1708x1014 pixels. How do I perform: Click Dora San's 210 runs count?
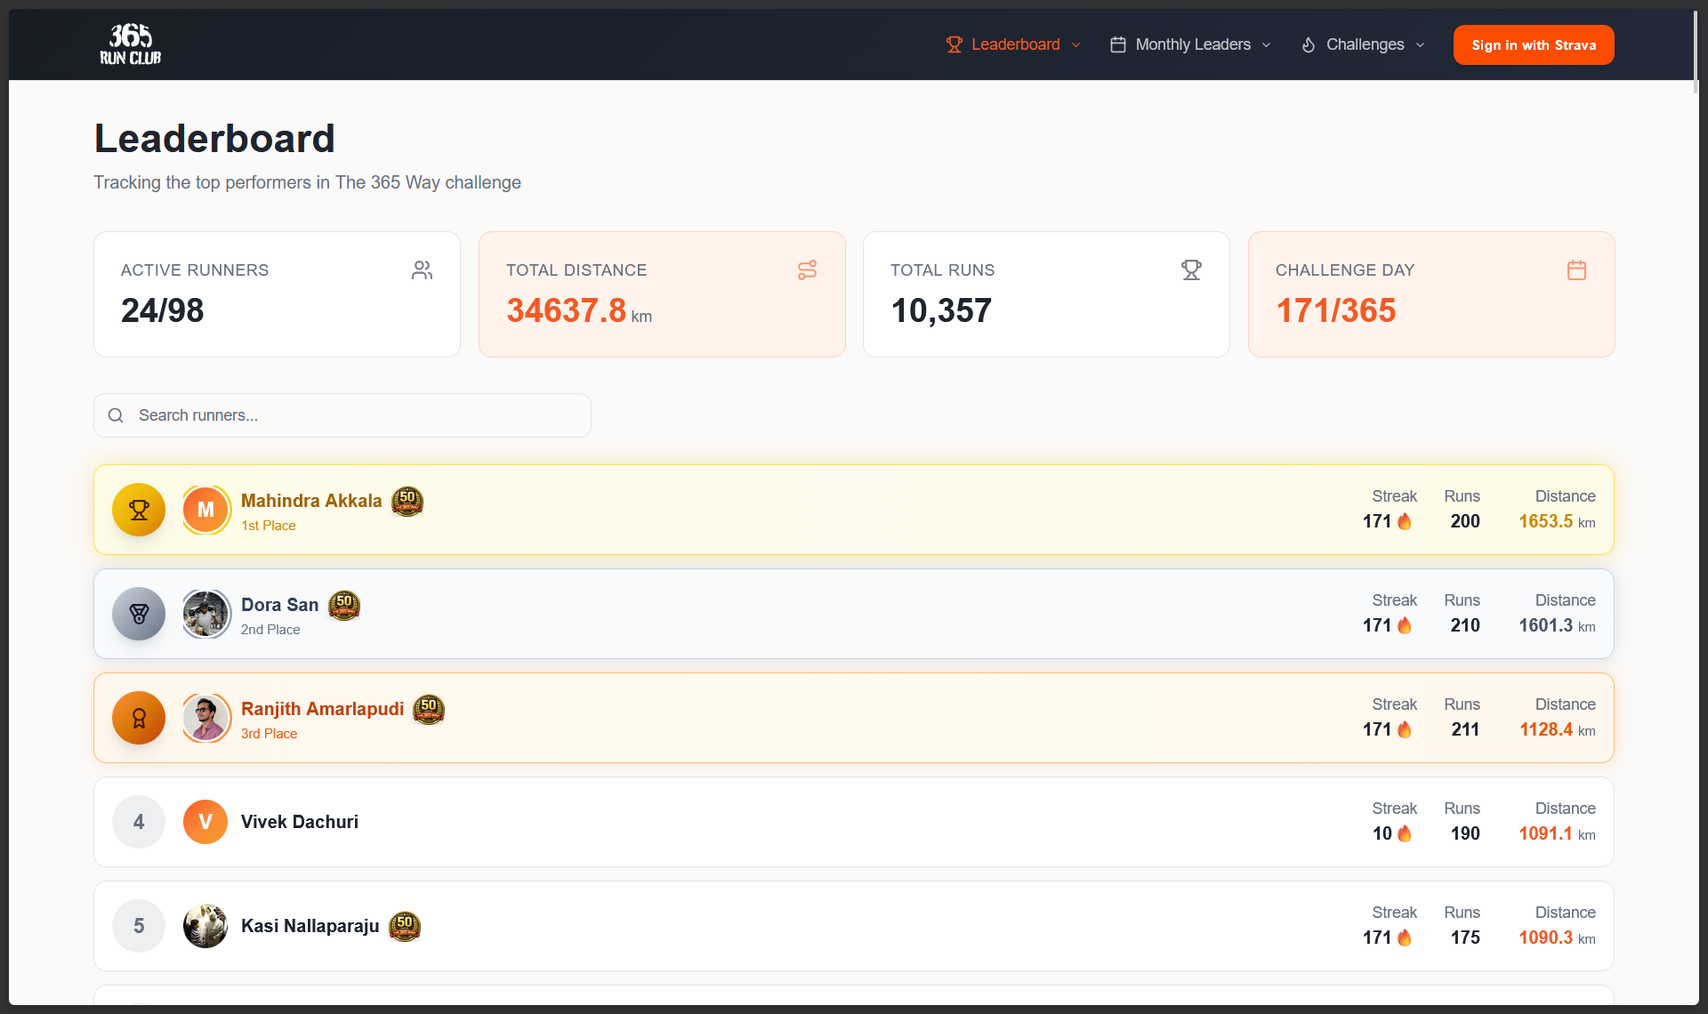pos(1465,625)
